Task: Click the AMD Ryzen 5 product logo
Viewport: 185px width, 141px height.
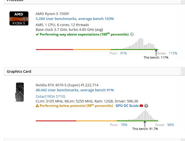Action: point(19,18)
